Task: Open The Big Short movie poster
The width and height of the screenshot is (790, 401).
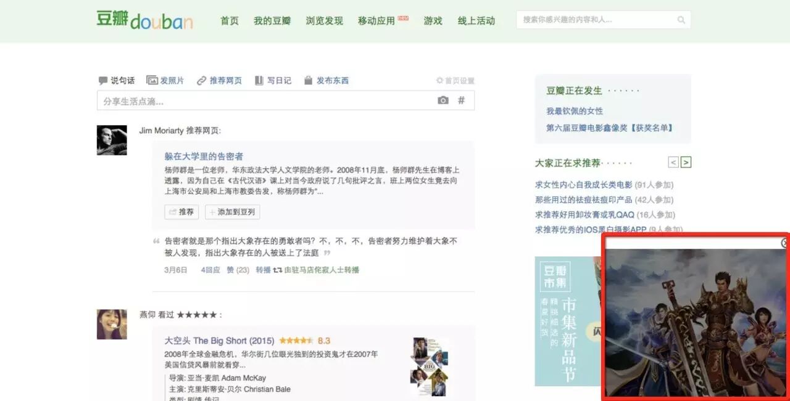Action: (430, 366)
